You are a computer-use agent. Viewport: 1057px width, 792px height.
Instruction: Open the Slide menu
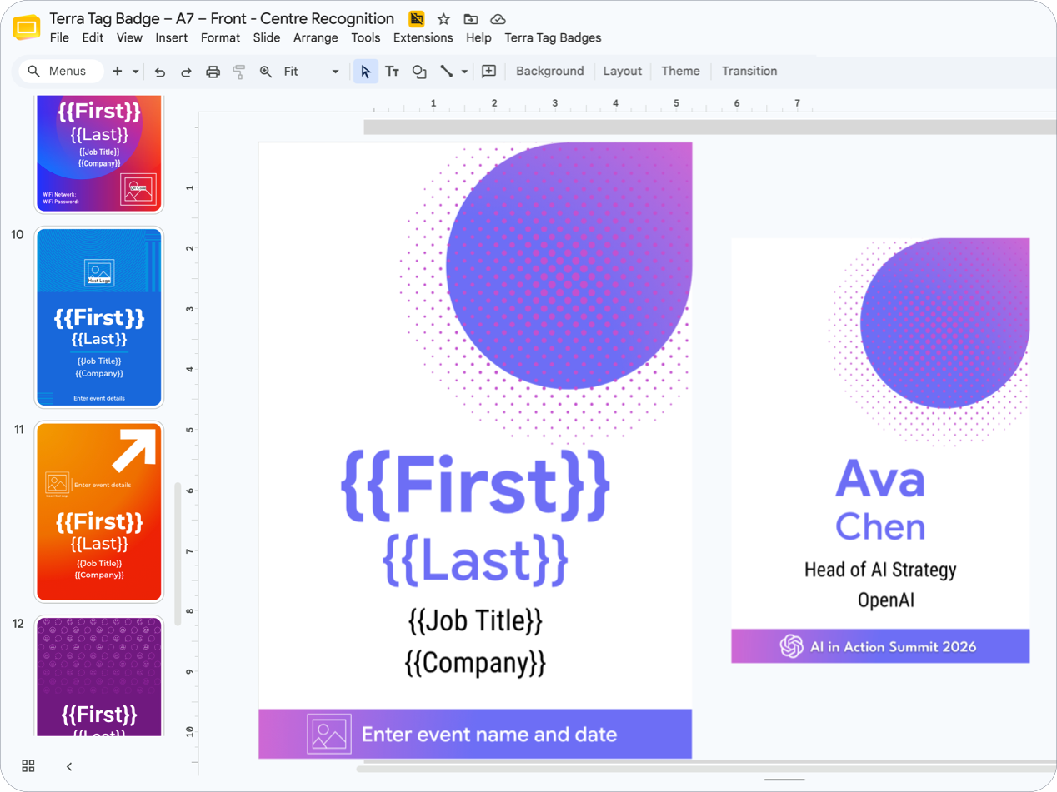pos(267,38)
